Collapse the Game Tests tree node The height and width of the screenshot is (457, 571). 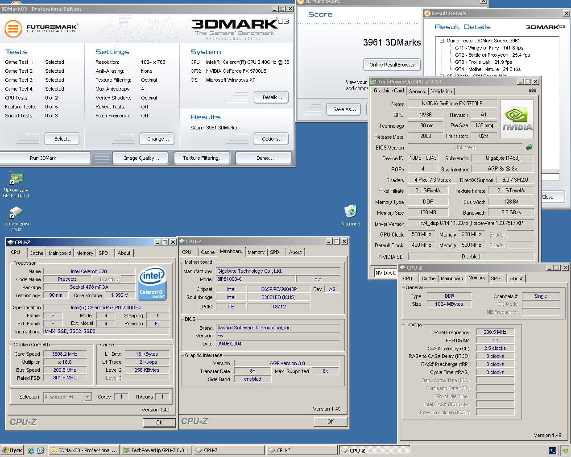coord(442,41)
